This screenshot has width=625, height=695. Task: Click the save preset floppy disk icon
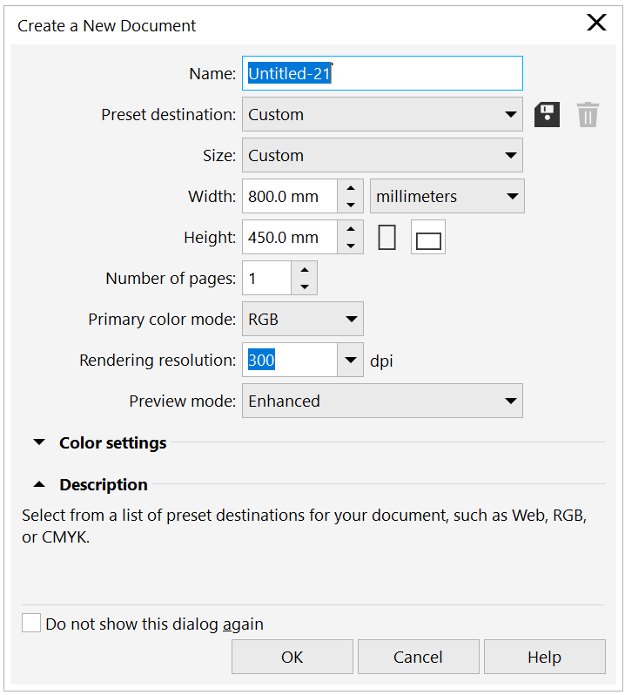547,114
